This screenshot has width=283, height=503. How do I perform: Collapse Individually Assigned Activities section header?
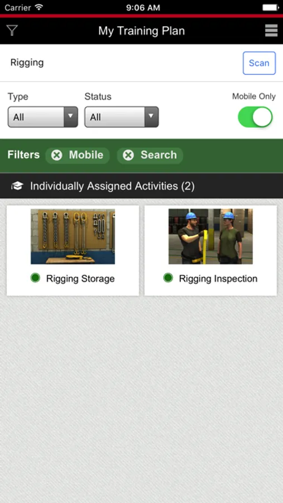pyautogui.click(x=141, y=186)
